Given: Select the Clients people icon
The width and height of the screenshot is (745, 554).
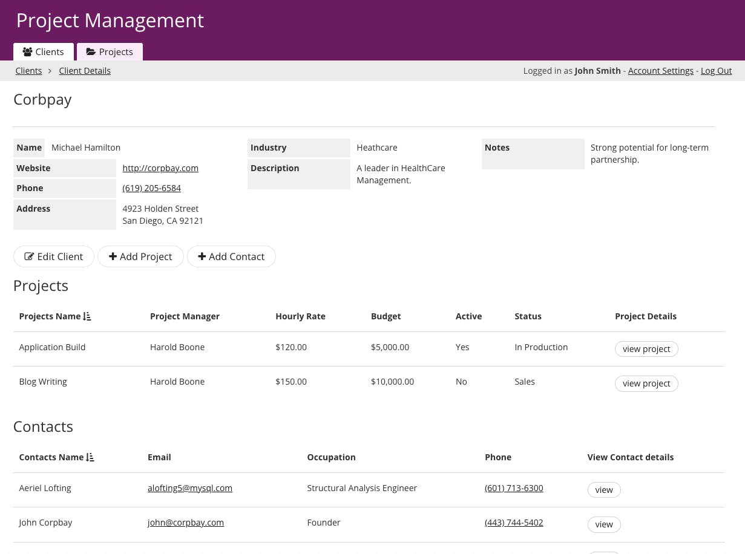Looking at the screenshot, I should [27, 51].
